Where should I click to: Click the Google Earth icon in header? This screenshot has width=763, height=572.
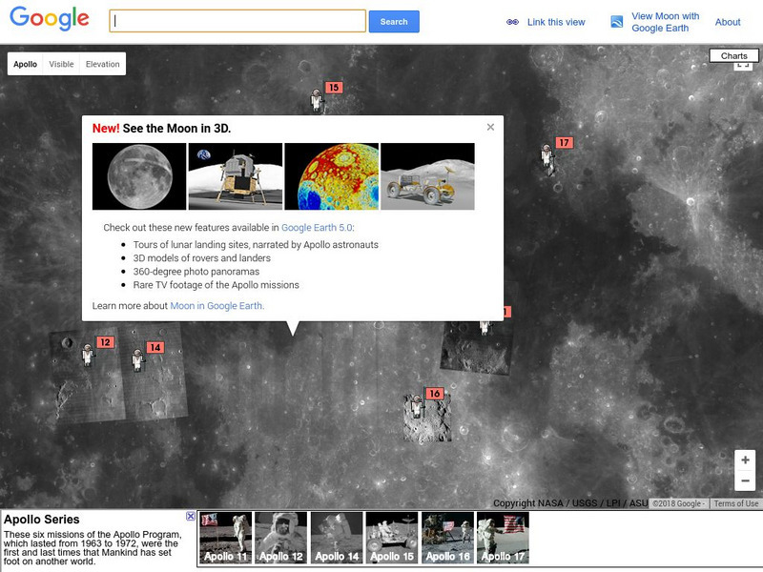pos(616,22)
